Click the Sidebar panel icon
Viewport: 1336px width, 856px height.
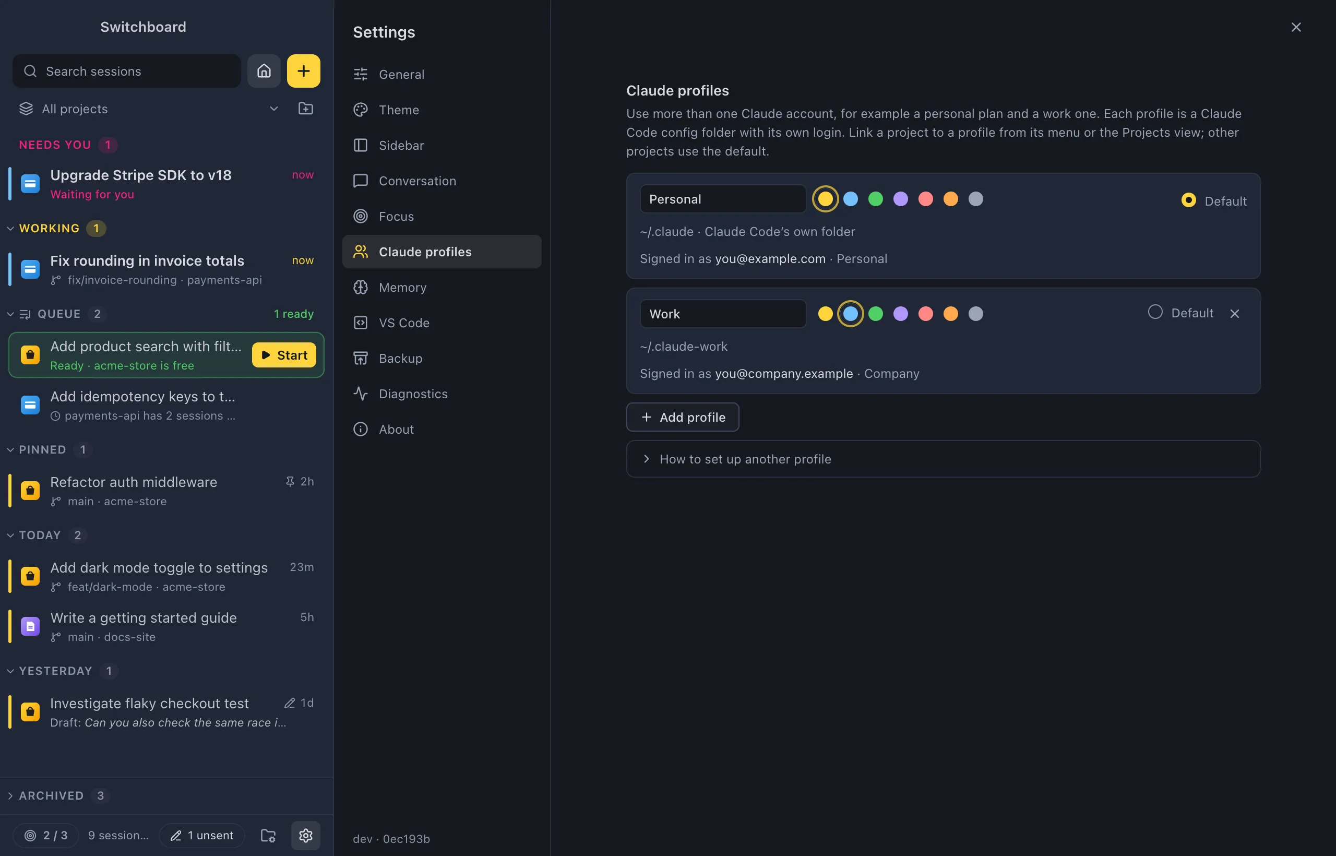pos(361,145)
